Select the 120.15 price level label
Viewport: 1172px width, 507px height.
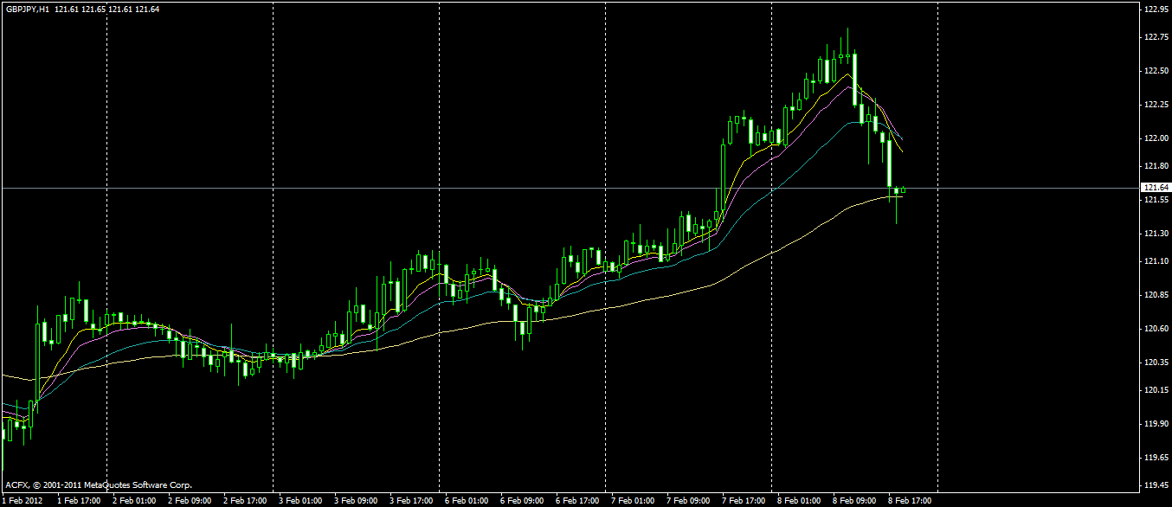click(x=1156, y=390)
